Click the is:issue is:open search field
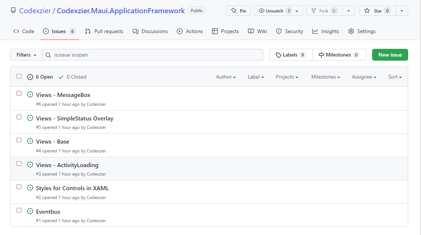421x235 pixels. pos(153,55)
